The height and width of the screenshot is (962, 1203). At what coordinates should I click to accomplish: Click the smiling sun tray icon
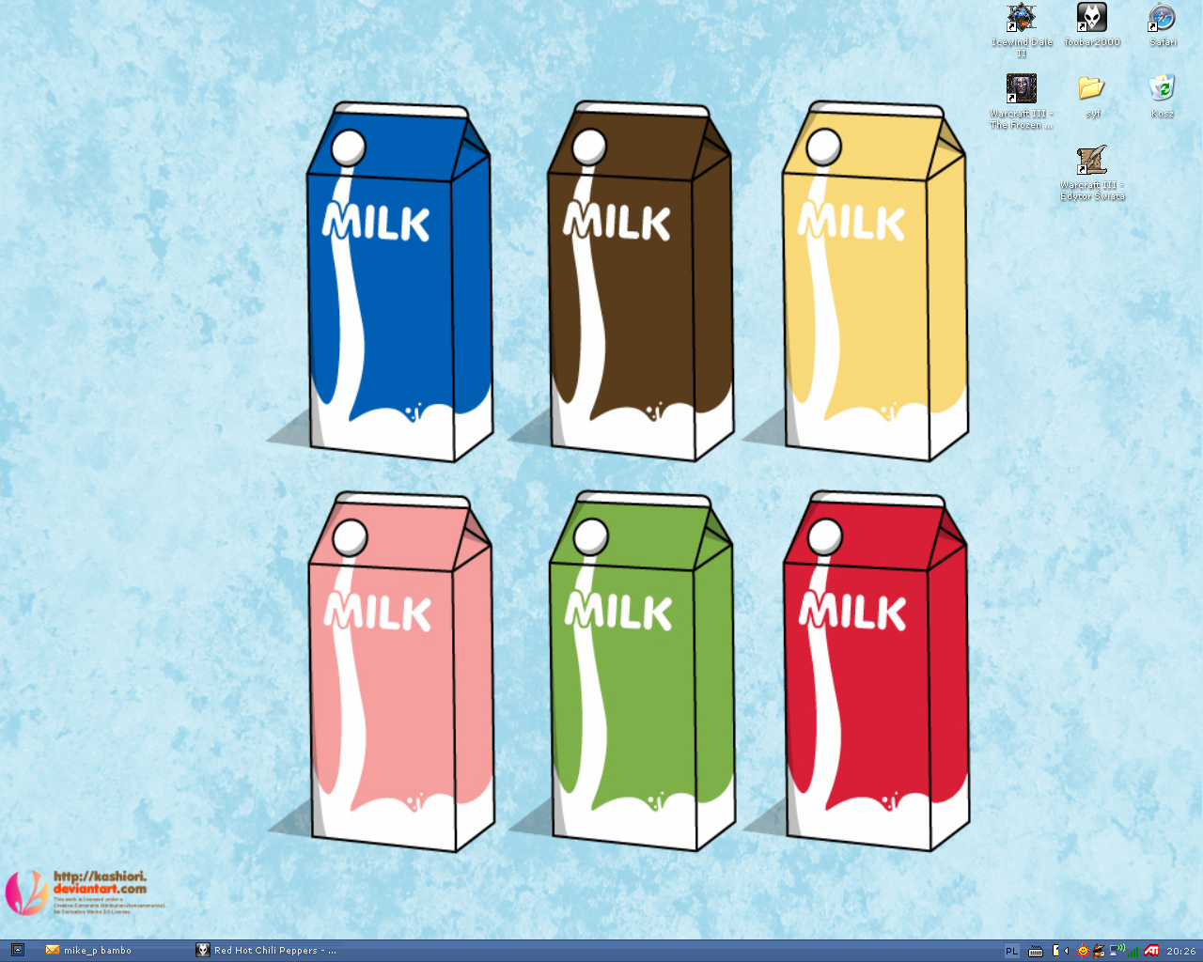click(x=1083, y=951)
